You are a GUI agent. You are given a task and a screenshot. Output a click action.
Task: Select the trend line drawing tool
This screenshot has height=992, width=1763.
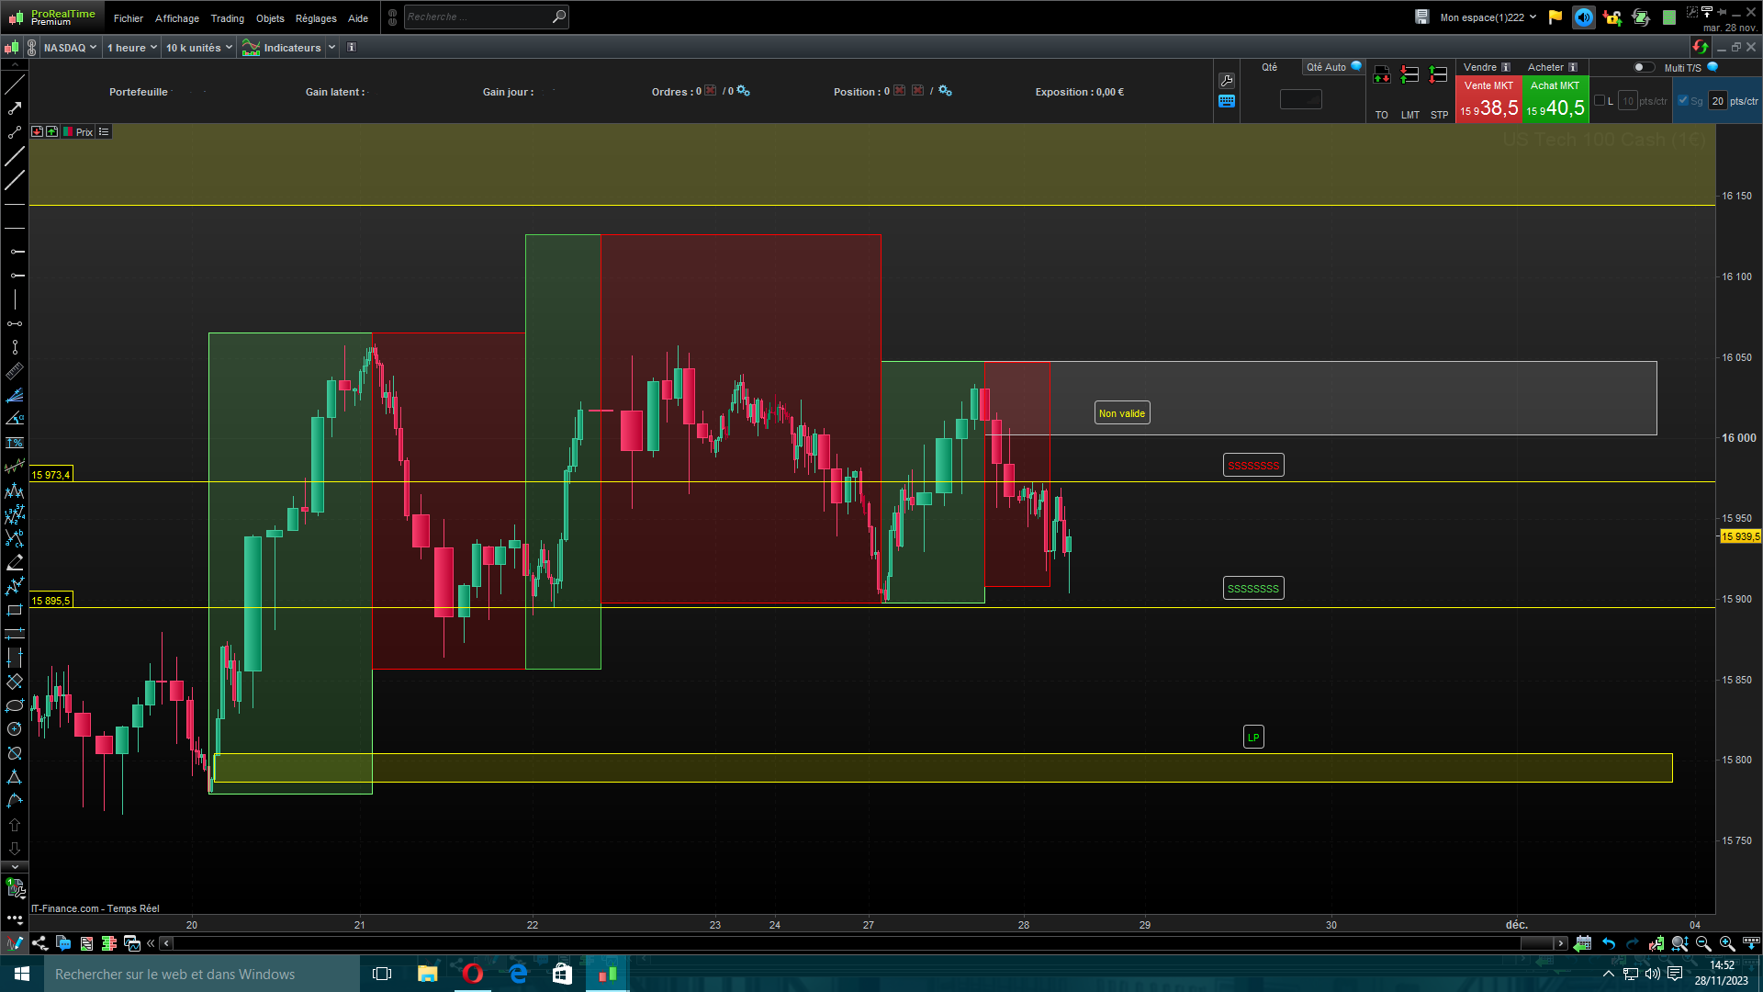click(15, 85)
